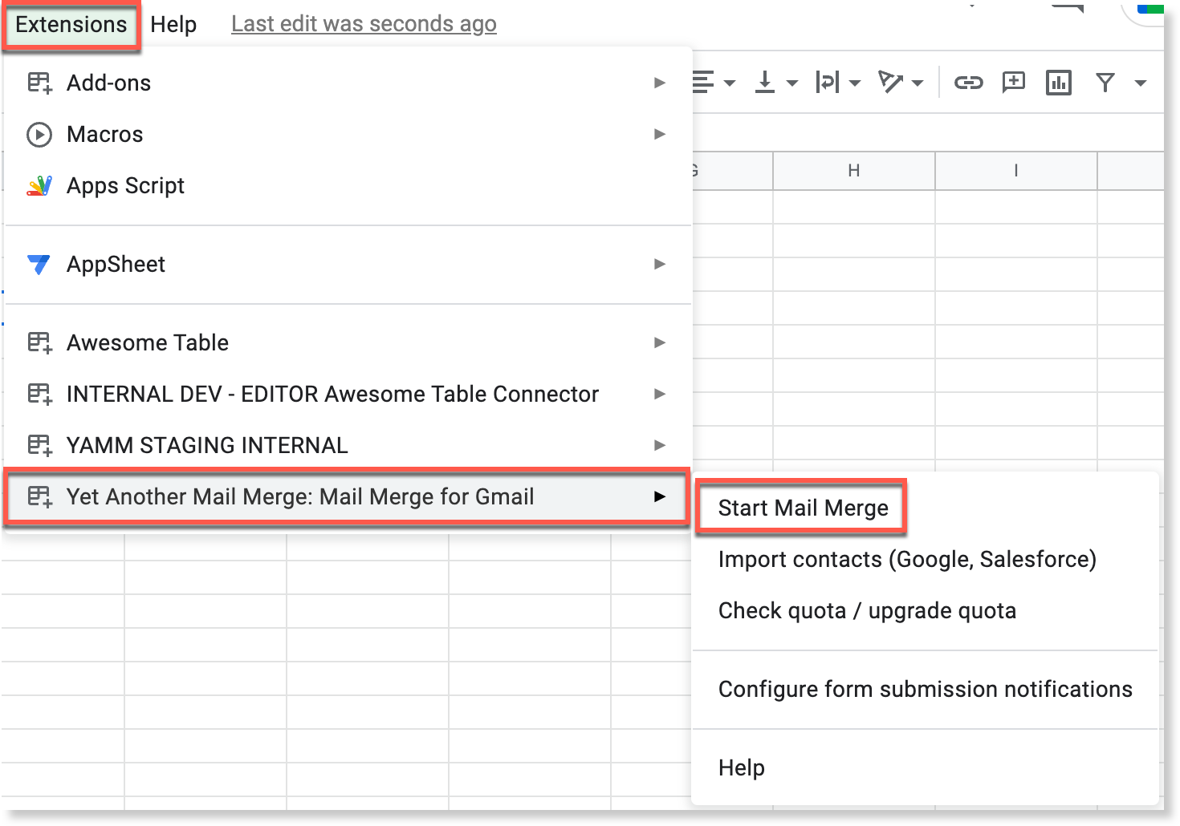Click the vertical align toolbar icon

point(765,82)
